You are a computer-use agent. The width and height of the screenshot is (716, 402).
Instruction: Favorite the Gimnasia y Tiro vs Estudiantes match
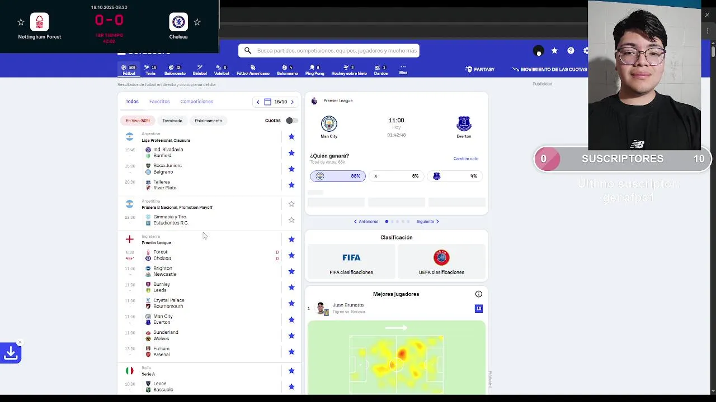point(291,220)
